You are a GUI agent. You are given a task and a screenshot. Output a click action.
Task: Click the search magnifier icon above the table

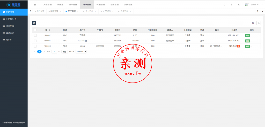[259, 23]
